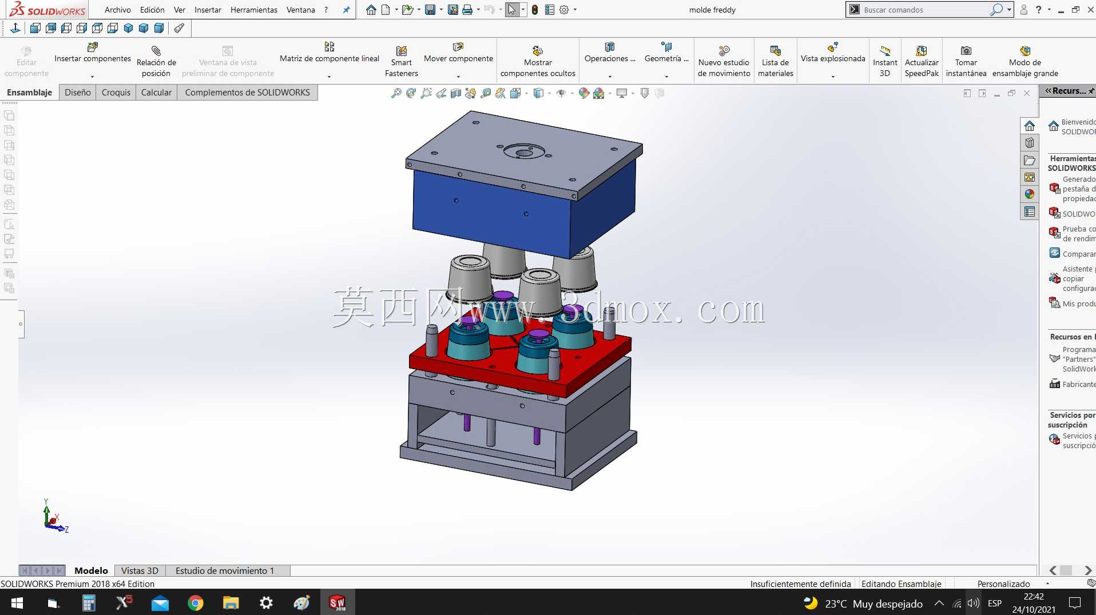Click the Rebuild traffic light icon
The image size is (1096, 615).
535,10
